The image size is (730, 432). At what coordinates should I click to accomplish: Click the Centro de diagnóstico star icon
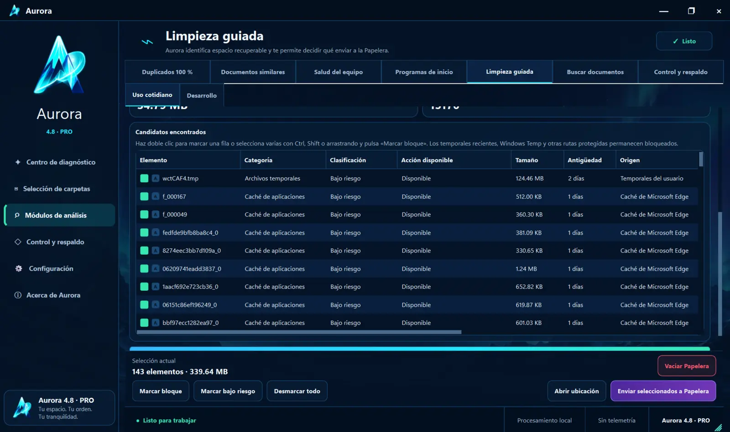[x=18, y=162]
